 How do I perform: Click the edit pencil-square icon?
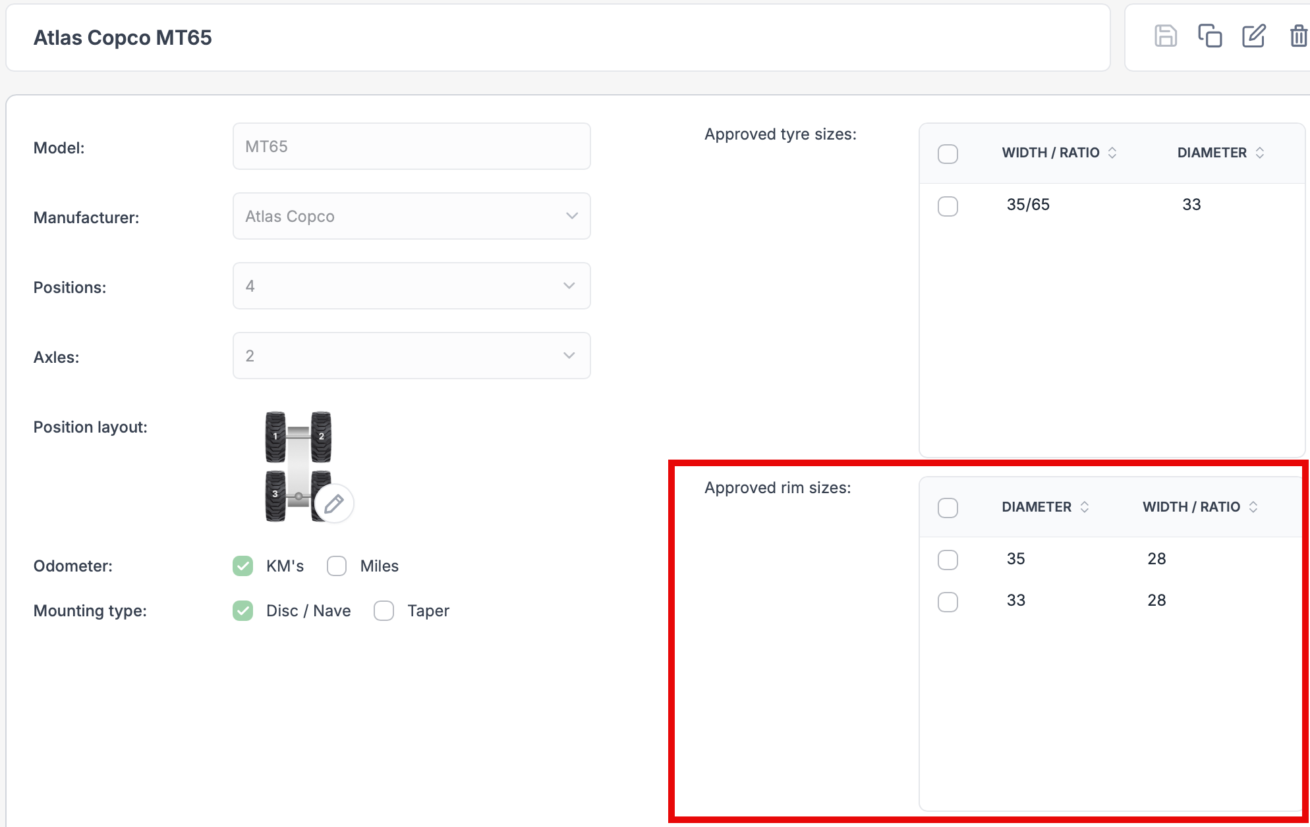(1253, 36)
